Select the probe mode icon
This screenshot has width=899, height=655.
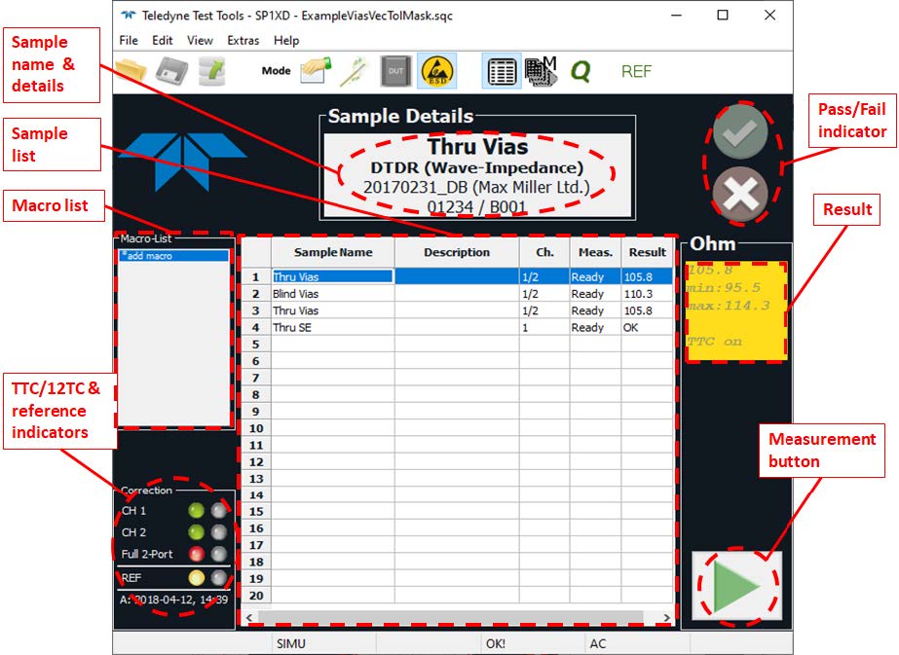click(x=355, y=71)
